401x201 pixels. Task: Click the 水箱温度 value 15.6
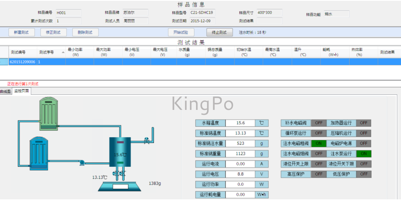[x=241, y=123]
